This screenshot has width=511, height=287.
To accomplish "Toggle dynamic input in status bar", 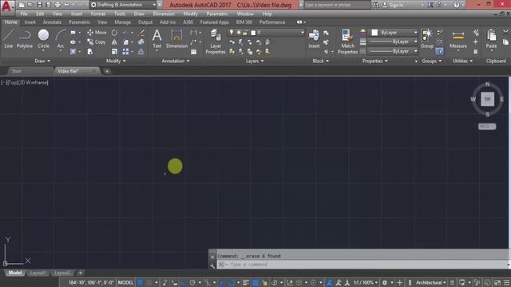I will (x=174, y=282).
